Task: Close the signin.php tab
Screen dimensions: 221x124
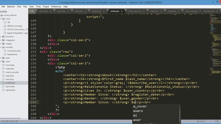Action: click(68, 11)
